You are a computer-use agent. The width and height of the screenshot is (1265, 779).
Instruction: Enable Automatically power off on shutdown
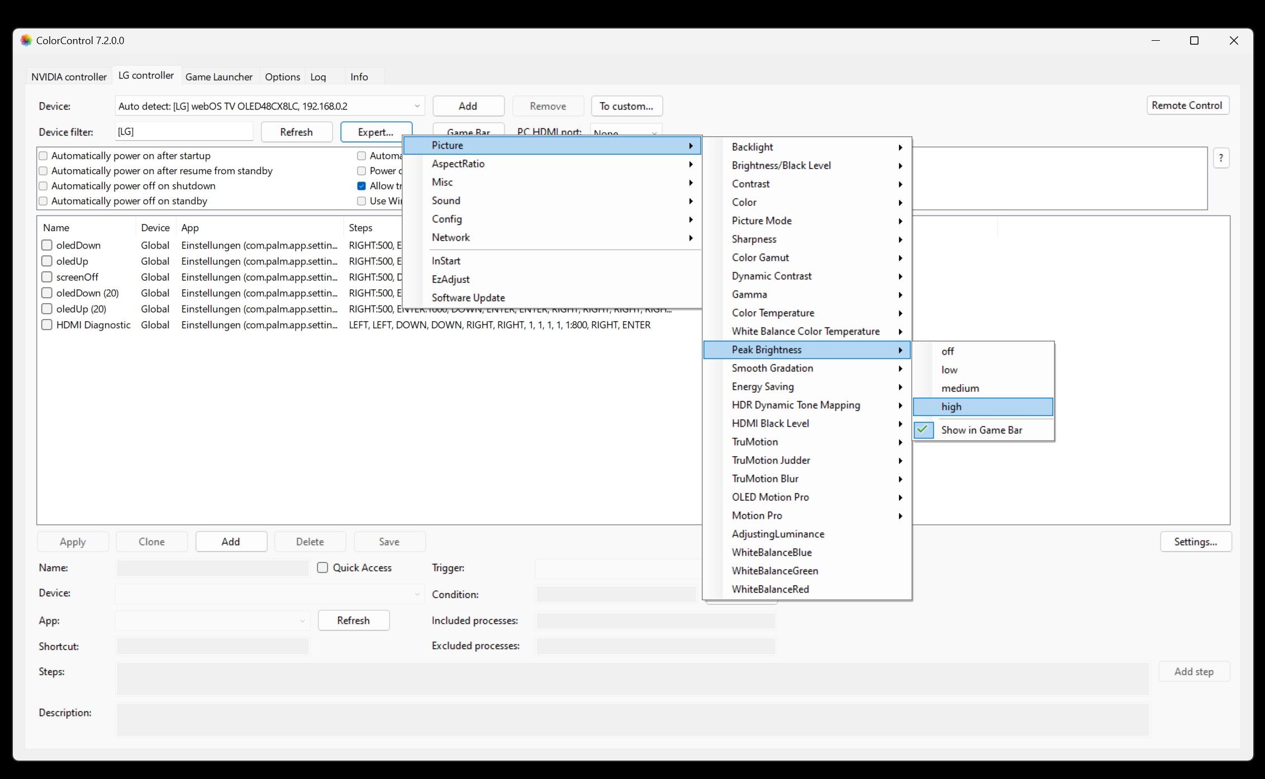point(43,186)
